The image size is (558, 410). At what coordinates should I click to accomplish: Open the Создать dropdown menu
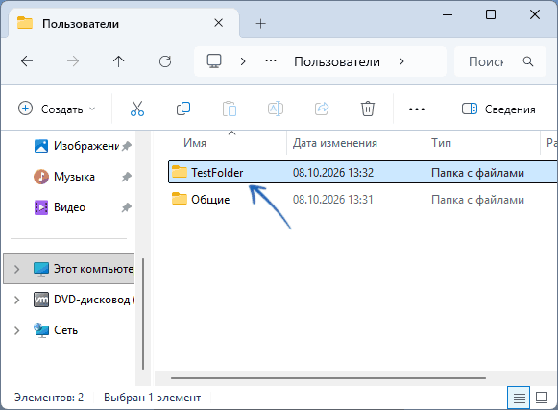(57, 109)
